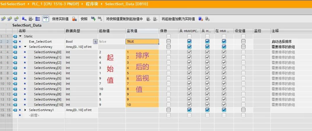Click start value false of Exe_SelectSort
The width and height of the screenshot is (312, 131).
112,42
